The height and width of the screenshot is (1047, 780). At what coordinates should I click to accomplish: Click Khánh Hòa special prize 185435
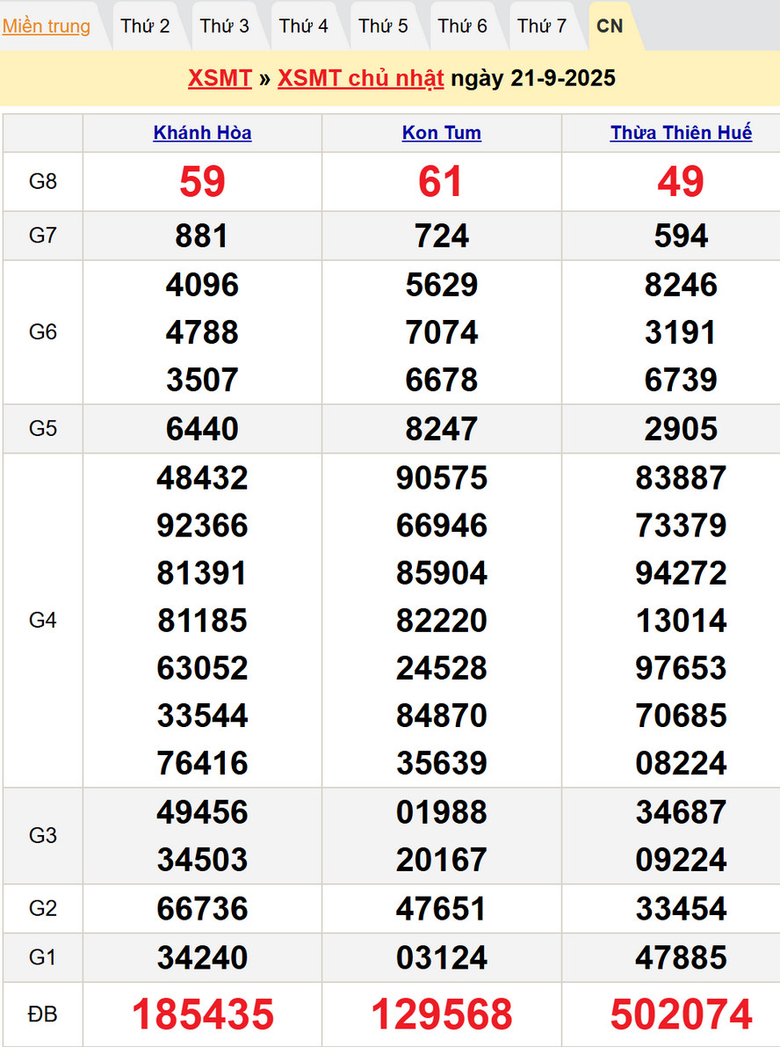202,1014
